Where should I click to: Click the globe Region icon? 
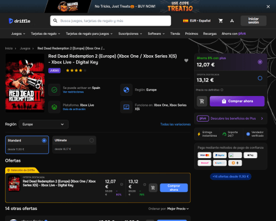point(126,90)
